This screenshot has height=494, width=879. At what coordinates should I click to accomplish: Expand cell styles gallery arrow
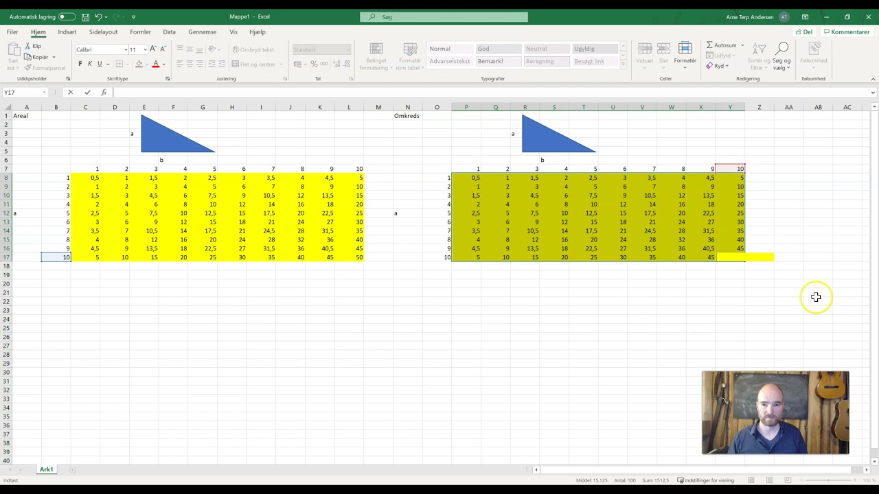click(x=624, y=64)
